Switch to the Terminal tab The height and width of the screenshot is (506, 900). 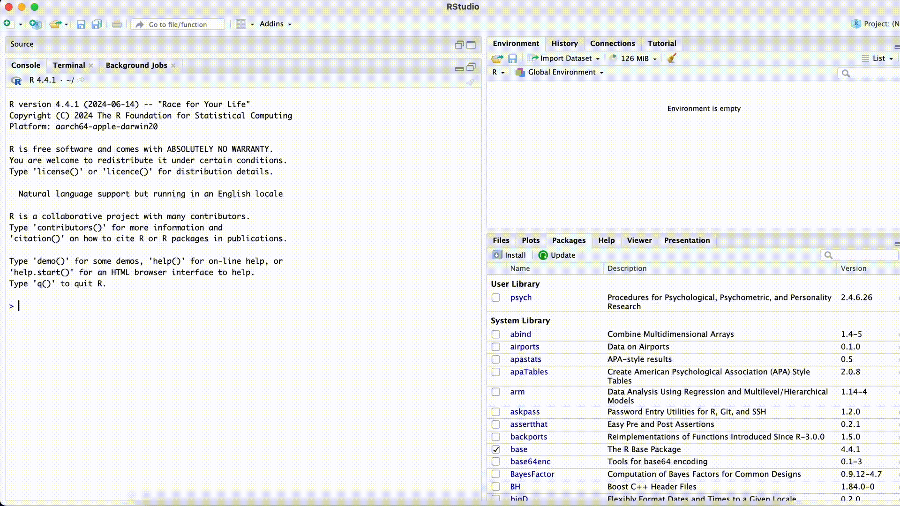coord(68,66)
